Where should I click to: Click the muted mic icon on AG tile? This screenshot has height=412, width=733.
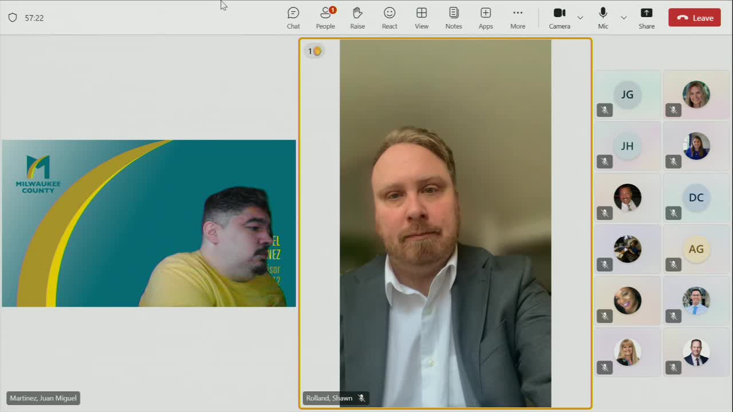pyautogui.click(x=673, y=264)
